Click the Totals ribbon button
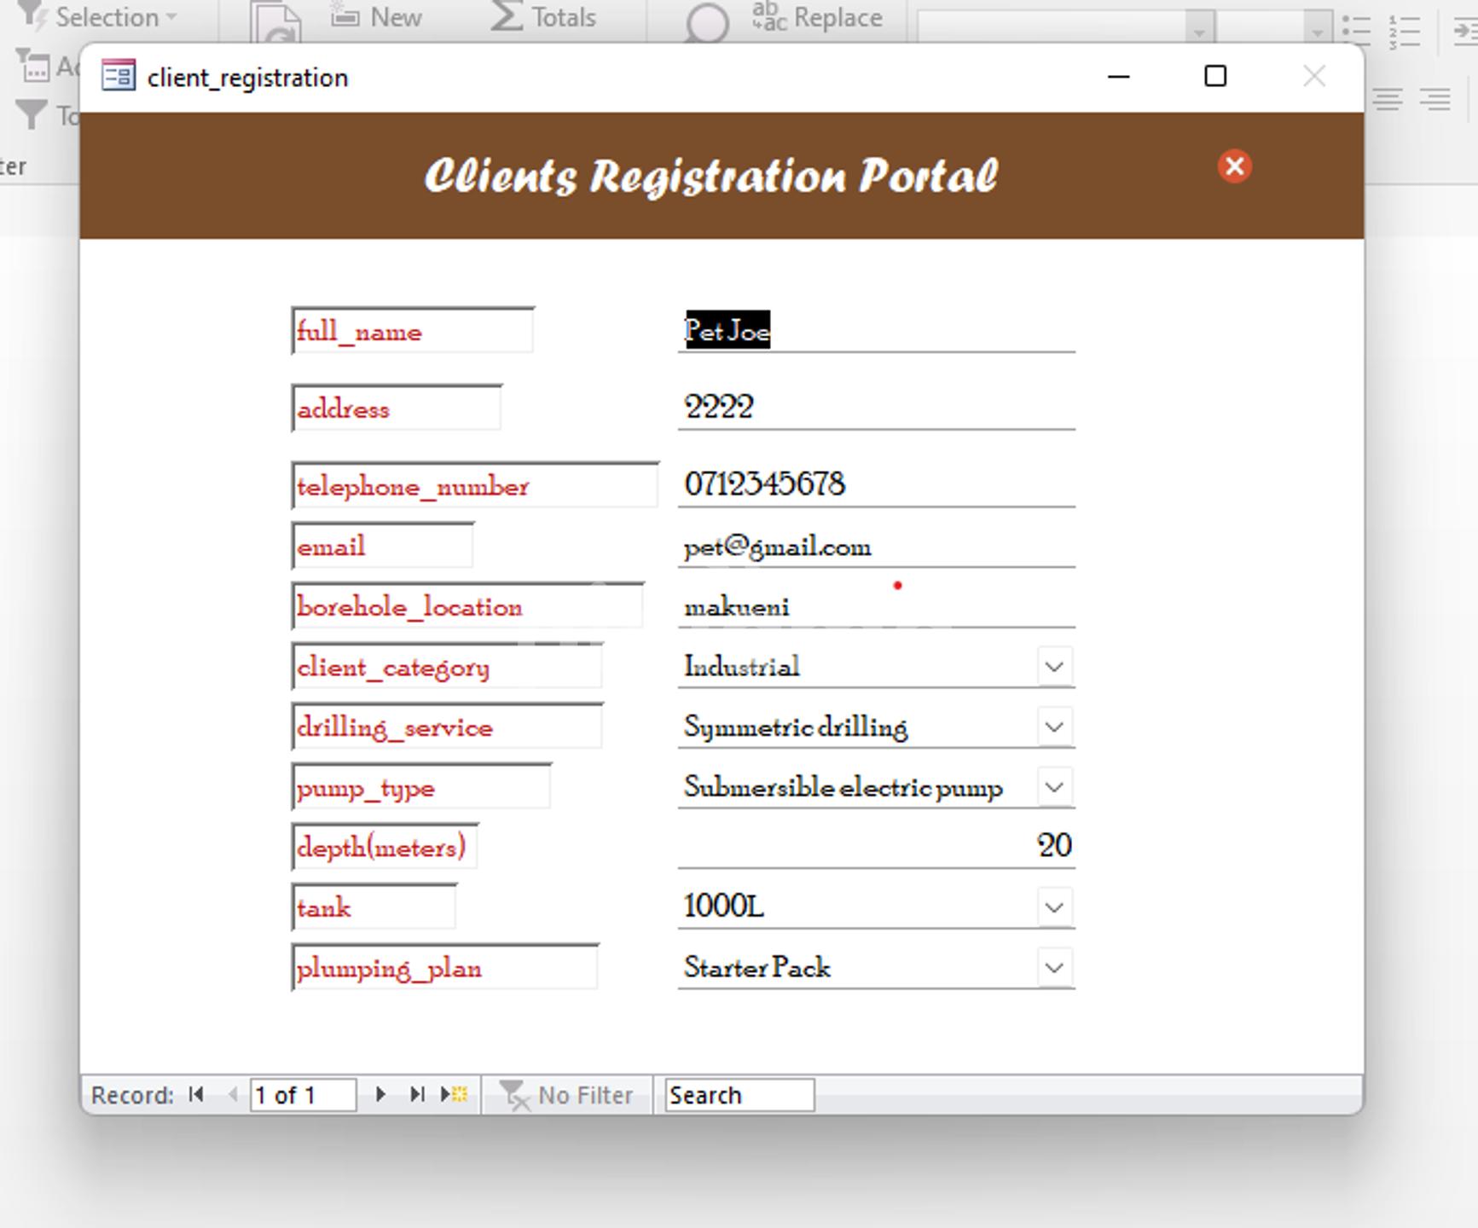 click(x=544, y=17)
